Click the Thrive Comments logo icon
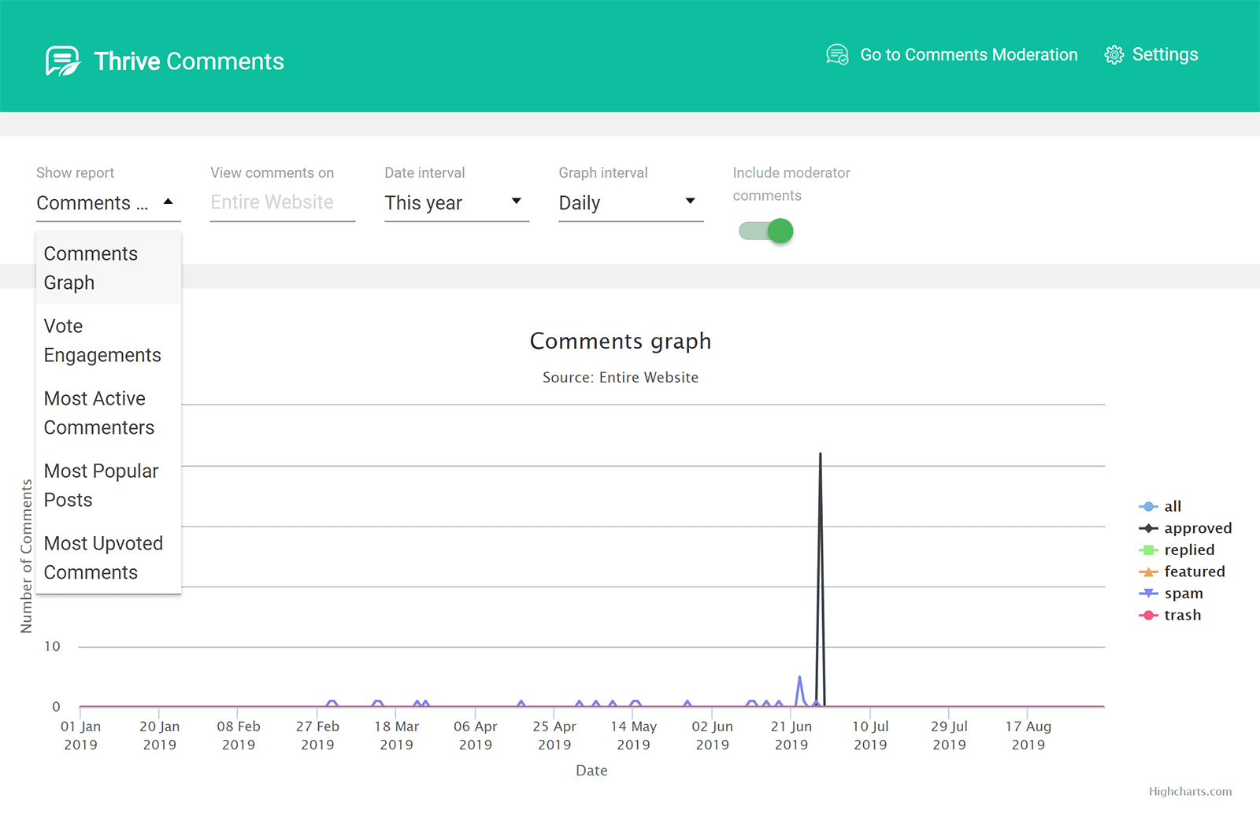Viewport: 1260px width, 821px height. (x=63, y=61)
